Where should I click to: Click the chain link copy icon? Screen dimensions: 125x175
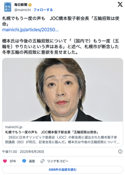pos(42,161)
